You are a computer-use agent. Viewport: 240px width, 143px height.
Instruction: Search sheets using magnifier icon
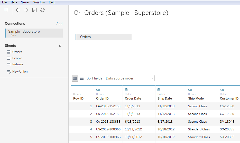point(60,46)
